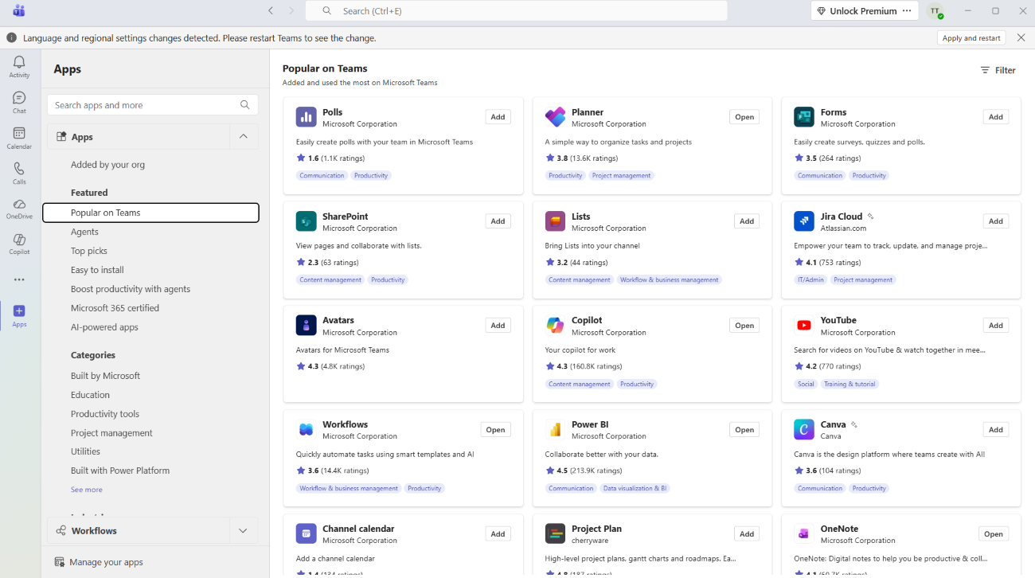Click the Lists app icon
The height and width of the screenshot is (578, 1035).
point(555,221)
